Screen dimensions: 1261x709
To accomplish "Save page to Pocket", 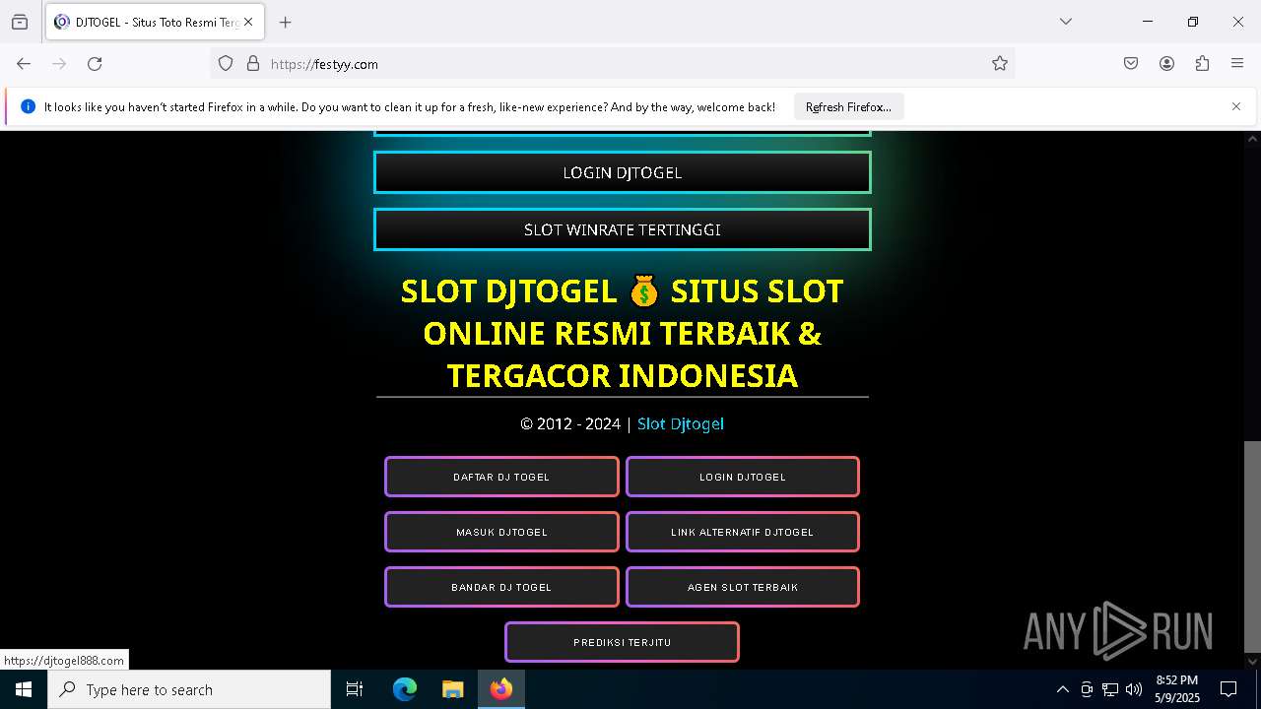I will (1131, 63).
